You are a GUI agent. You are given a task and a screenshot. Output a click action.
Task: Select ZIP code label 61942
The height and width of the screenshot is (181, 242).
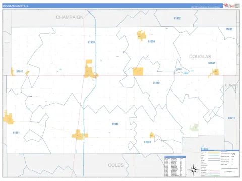click(212, 63)
